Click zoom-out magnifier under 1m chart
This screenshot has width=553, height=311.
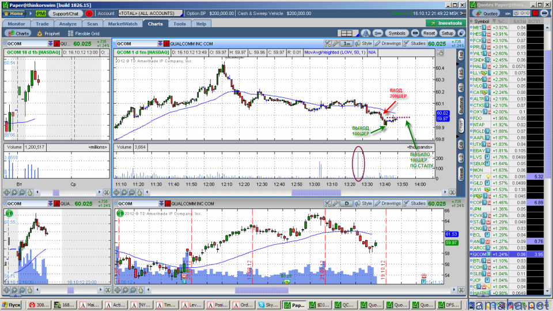coord(132,192)
